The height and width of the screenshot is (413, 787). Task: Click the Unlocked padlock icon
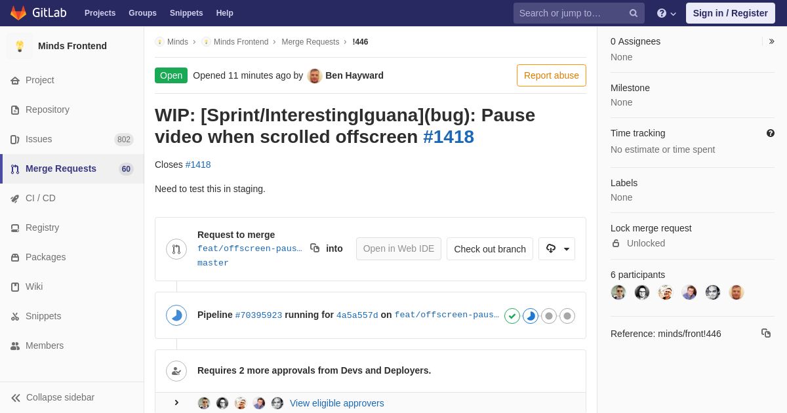pos(616,243)
